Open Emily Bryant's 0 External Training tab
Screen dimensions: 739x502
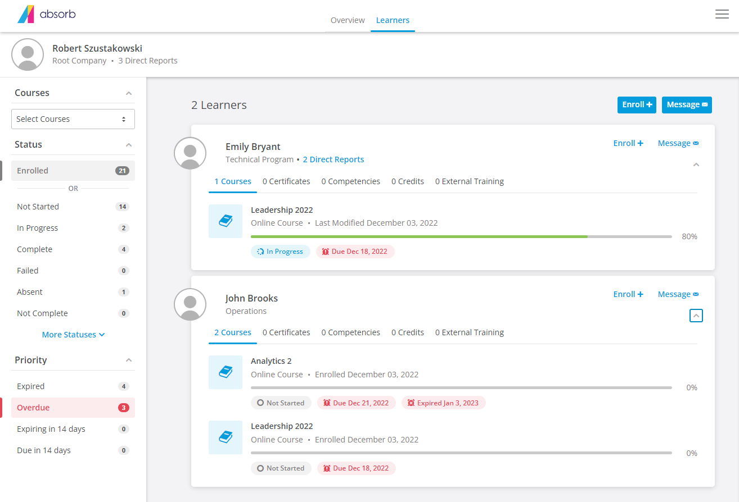470,181
